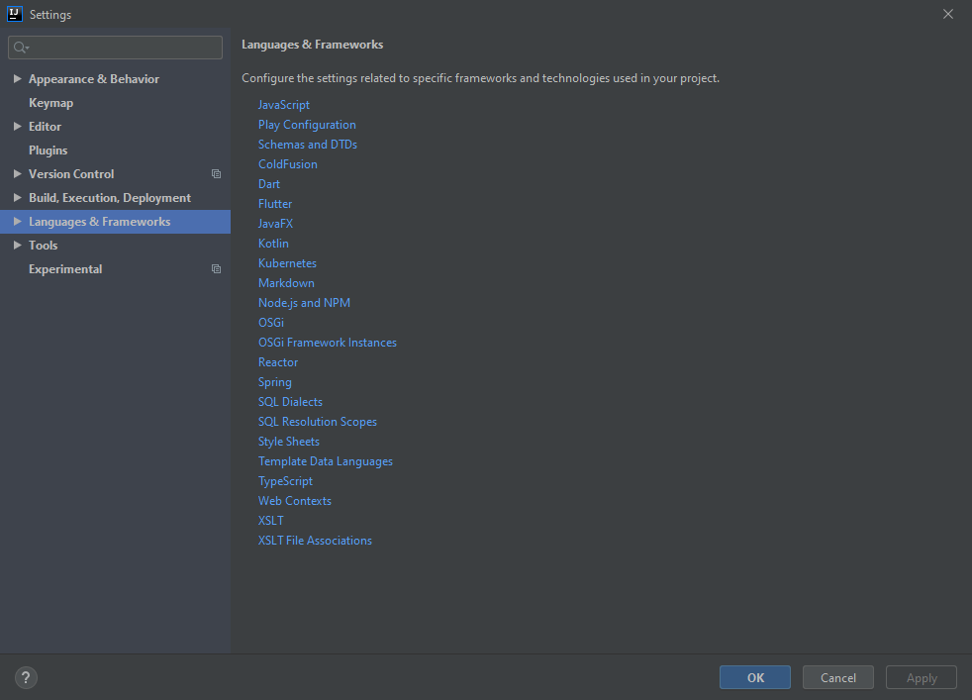Open the Node.js and NPM settings
The height and width of the screenshot is (700, 972).
pos(304,302)
